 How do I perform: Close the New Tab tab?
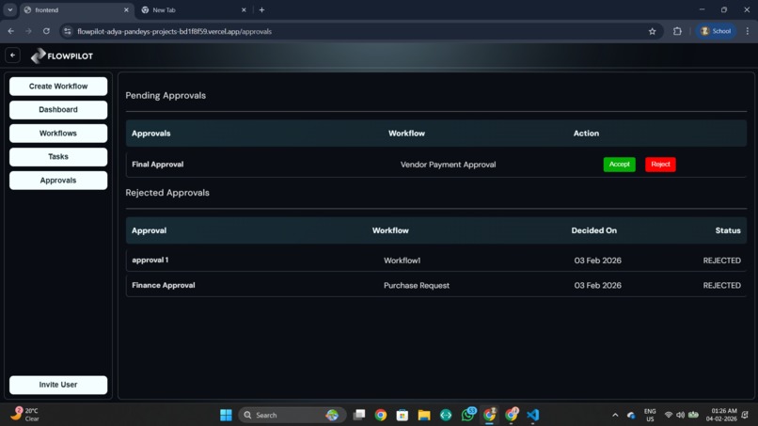pos(244,10)
